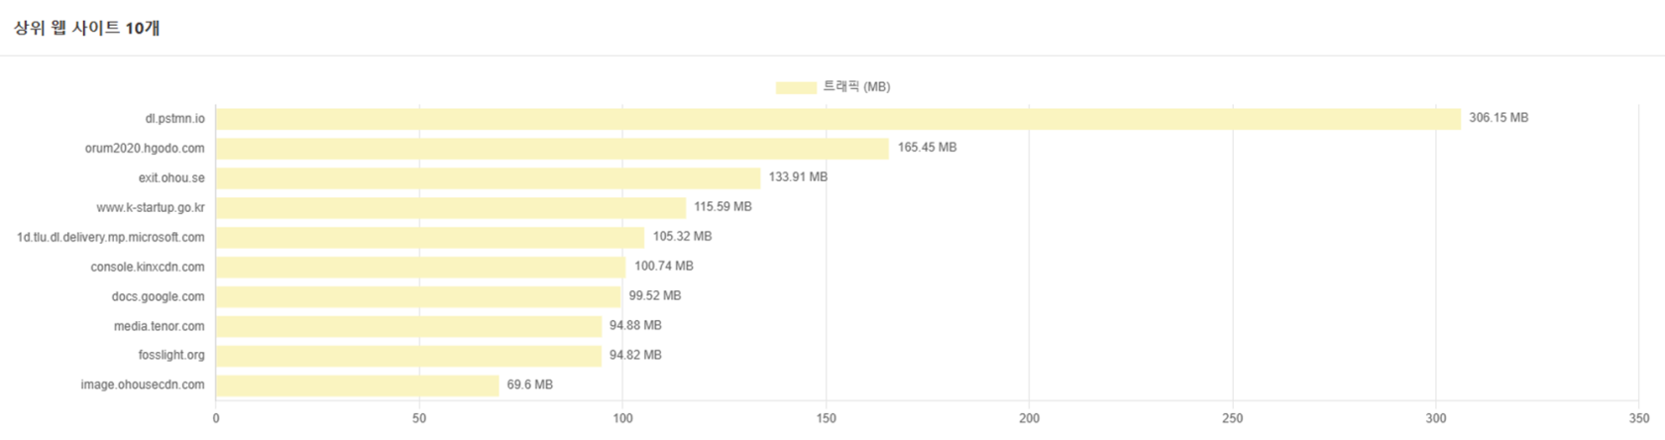Select the www.k-startup.go.kr traffic bar
Screen dimensions: 1665x440
(450, 208)
